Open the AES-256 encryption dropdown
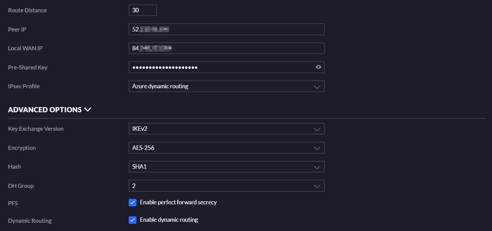The image size is (492, 231). [226, 148]
